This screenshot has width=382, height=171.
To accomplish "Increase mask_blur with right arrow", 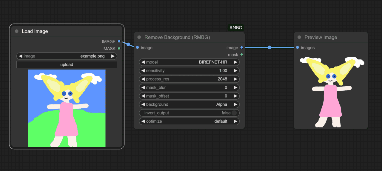I will (x=235, y=87).
